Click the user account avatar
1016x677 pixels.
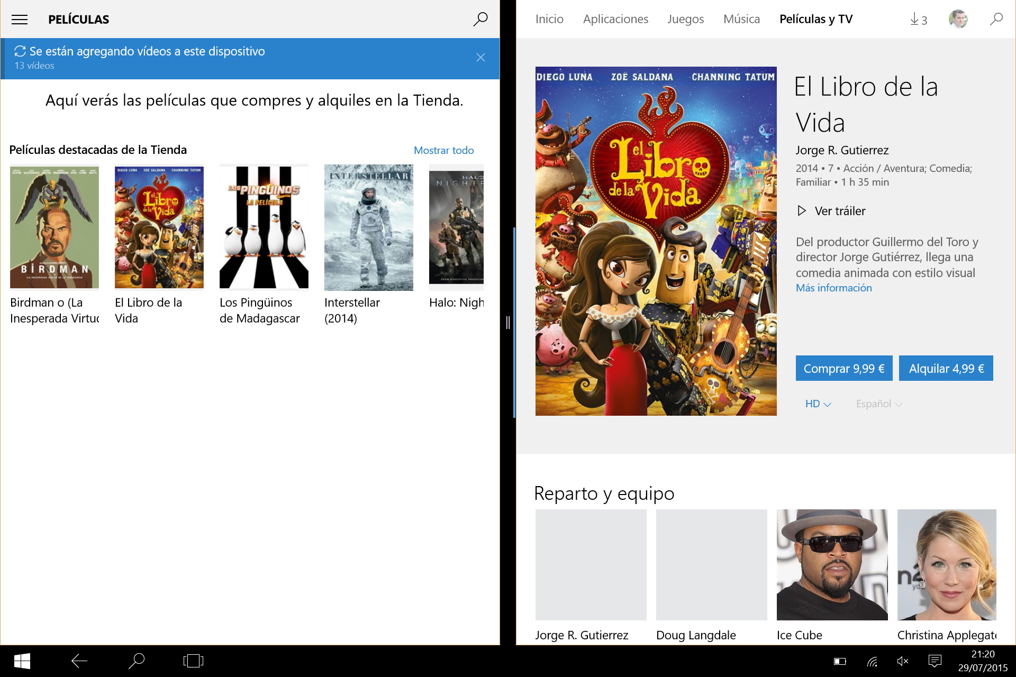tap(958, 20)
